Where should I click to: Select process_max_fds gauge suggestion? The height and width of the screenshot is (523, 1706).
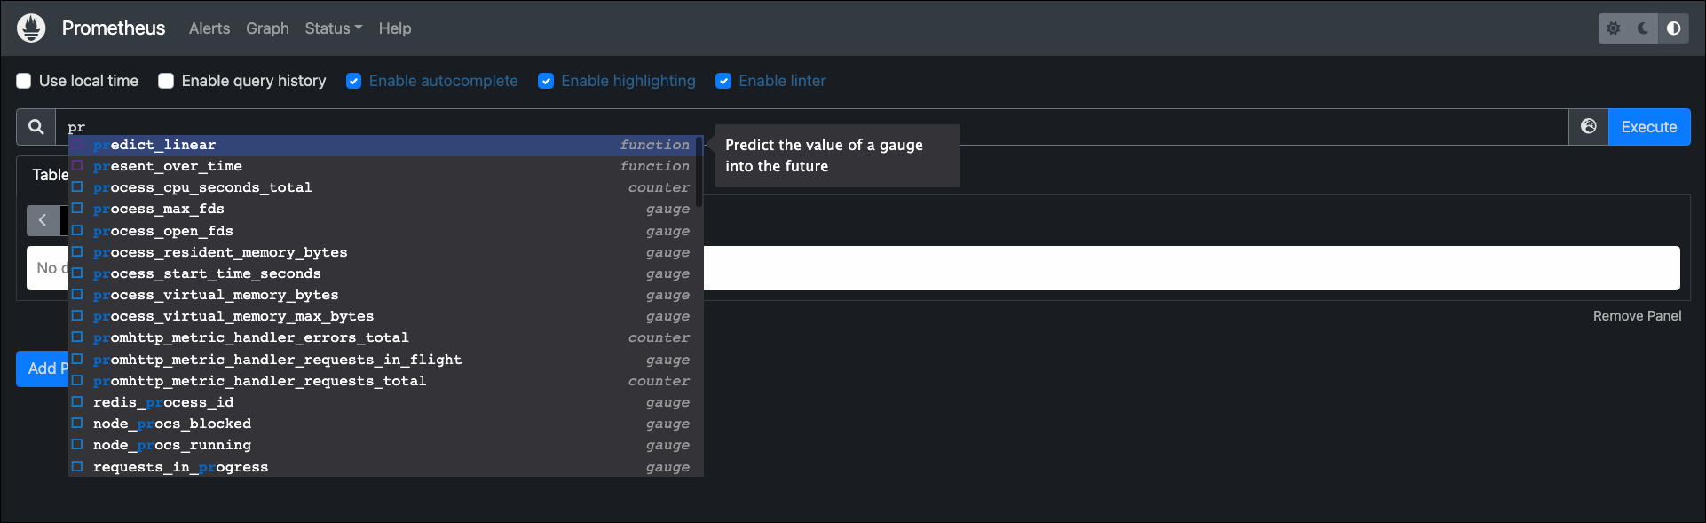point(386,209)
